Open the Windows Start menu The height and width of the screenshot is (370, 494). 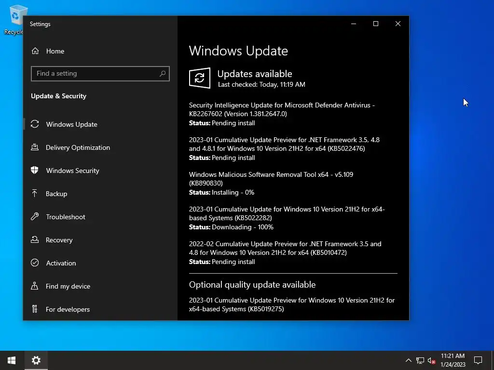pyautogui.click(x=12, y=360)
